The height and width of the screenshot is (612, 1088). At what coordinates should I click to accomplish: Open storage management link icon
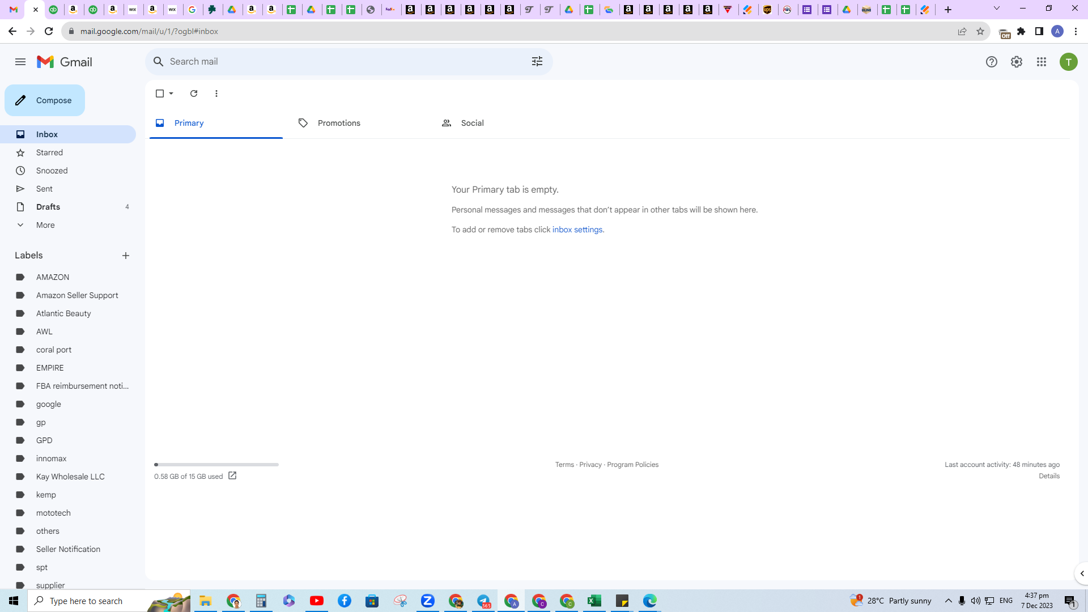[x=232, y=476]
